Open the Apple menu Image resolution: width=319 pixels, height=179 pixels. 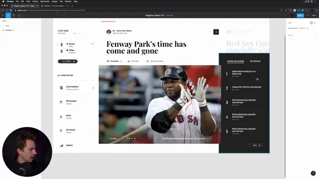pos(3,1)
